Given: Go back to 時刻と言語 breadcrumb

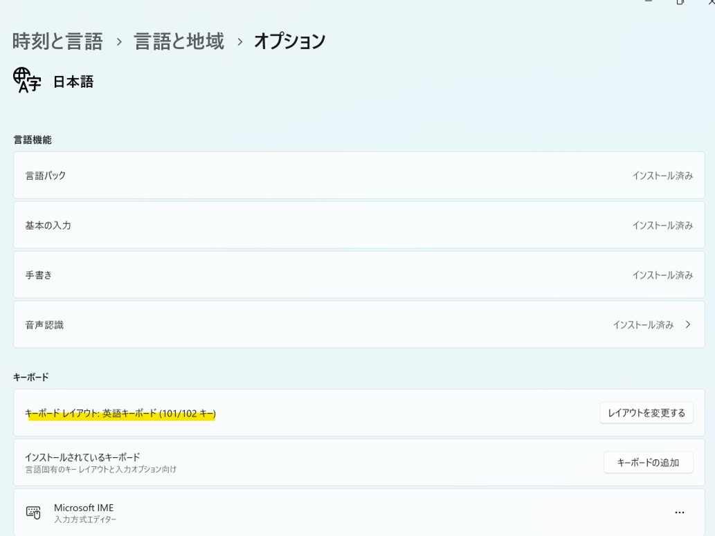Looking at the screenshot, I should click(57, 41).
